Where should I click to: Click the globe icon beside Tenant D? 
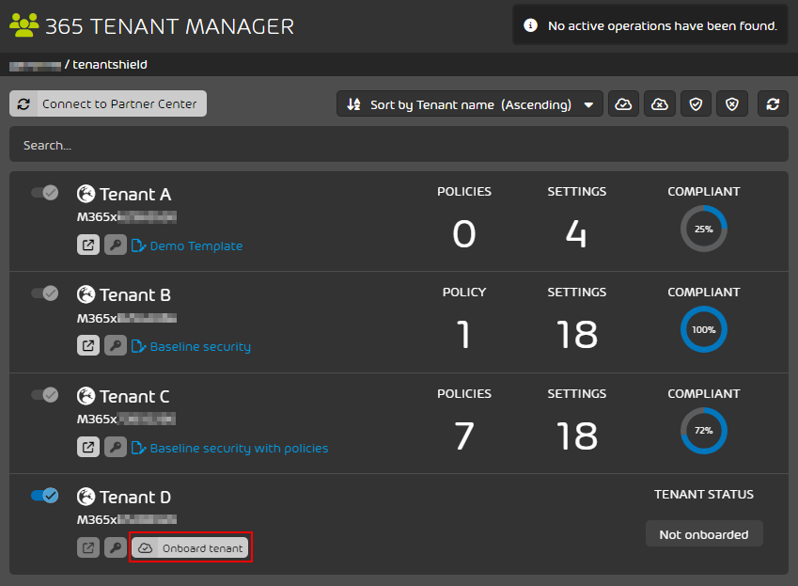pyautogui.click(x=86, y=497)
